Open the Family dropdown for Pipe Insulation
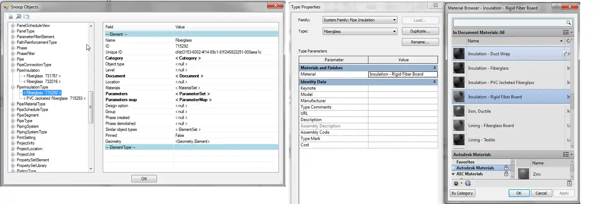Image resolution: width=597 pixels, height=204 pixels. (x=394, y=20)
